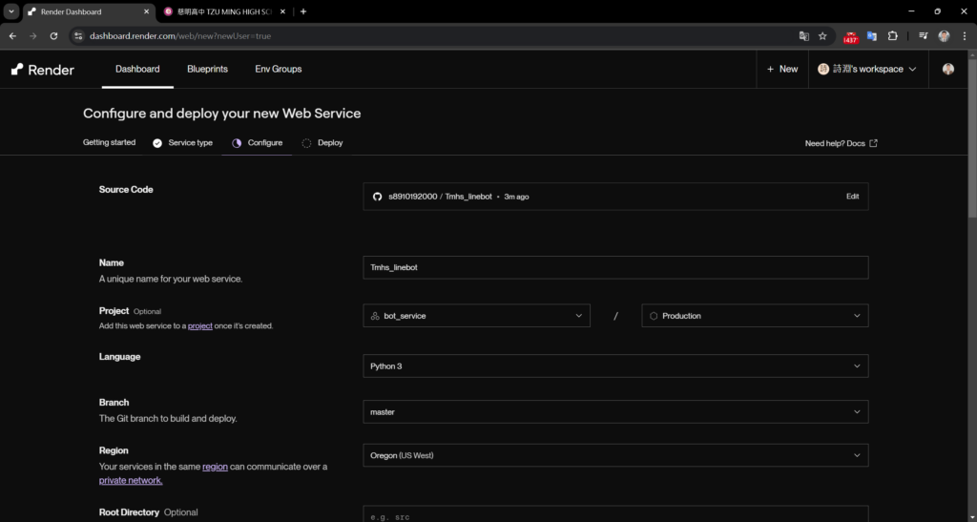Click Edit on the source code repo
The image size is (977, 522).
click(852, 197)
